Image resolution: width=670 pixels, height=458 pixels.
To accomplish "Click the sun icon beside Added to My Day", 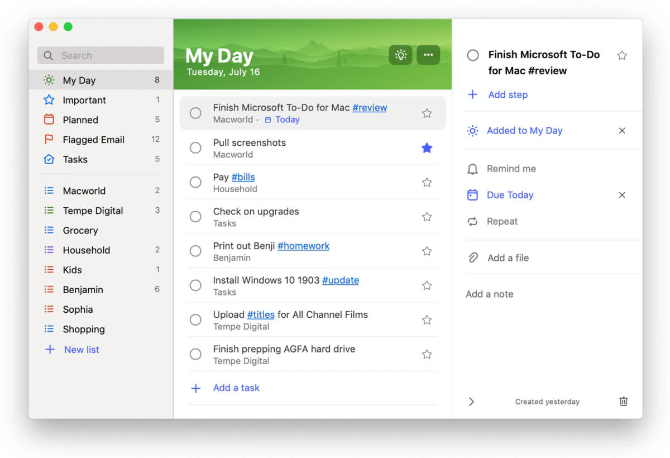I will [472, 131].
